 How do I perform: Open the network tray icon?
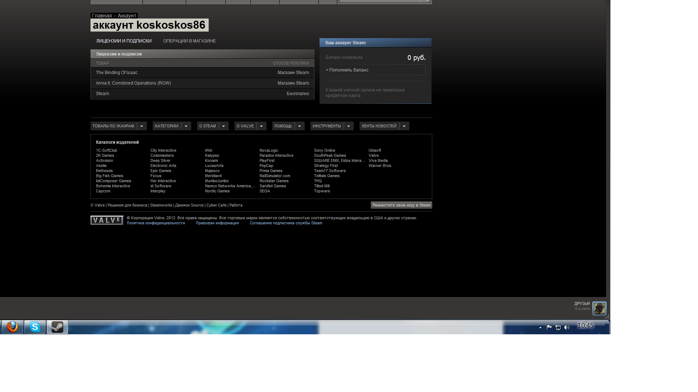558,327
